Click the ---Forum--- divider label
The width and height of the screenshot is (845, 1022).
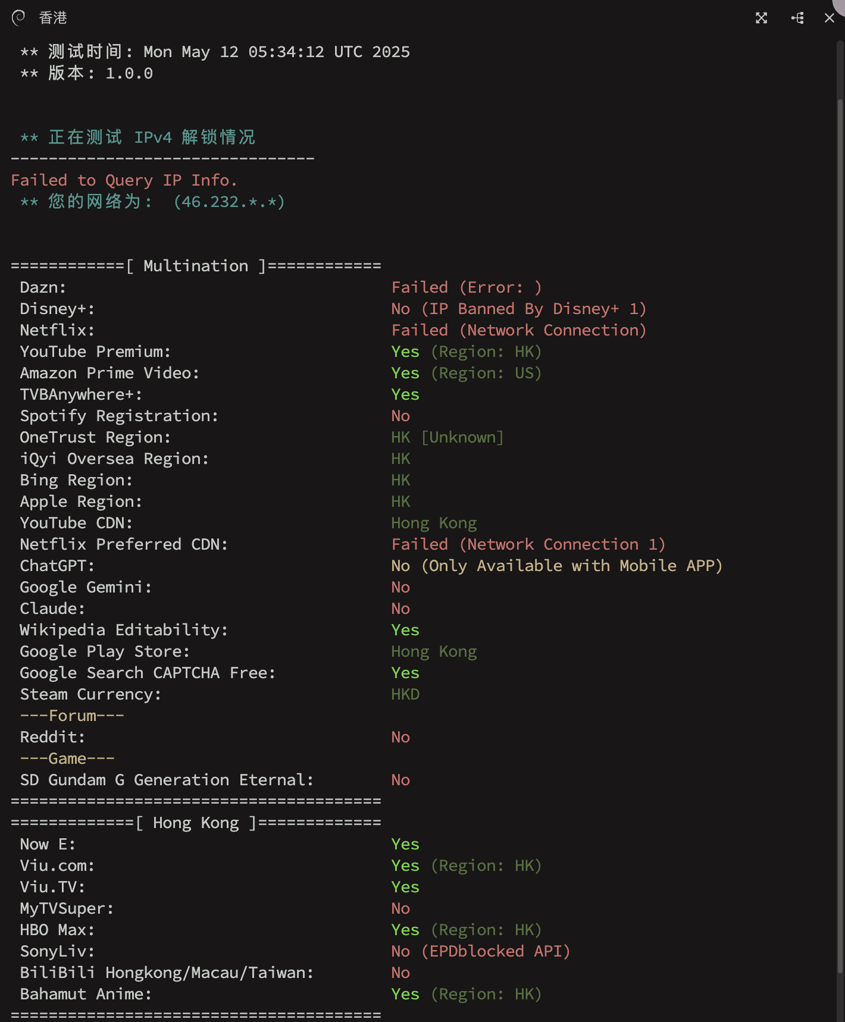(72, 716)
